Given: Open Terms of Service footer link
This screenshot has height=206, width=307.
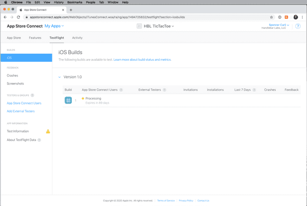Looking at the screenshot, I should point(166,200).
